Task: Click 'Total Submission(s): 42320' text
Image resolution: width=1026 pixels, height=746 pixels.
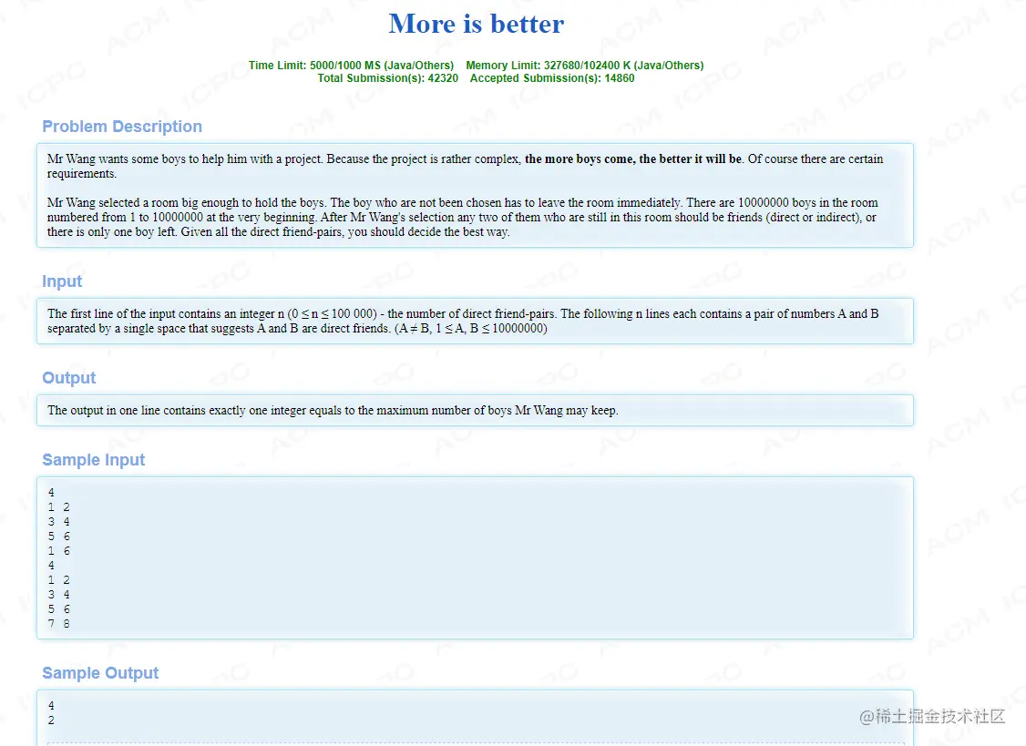Action: tap(387, 78)
